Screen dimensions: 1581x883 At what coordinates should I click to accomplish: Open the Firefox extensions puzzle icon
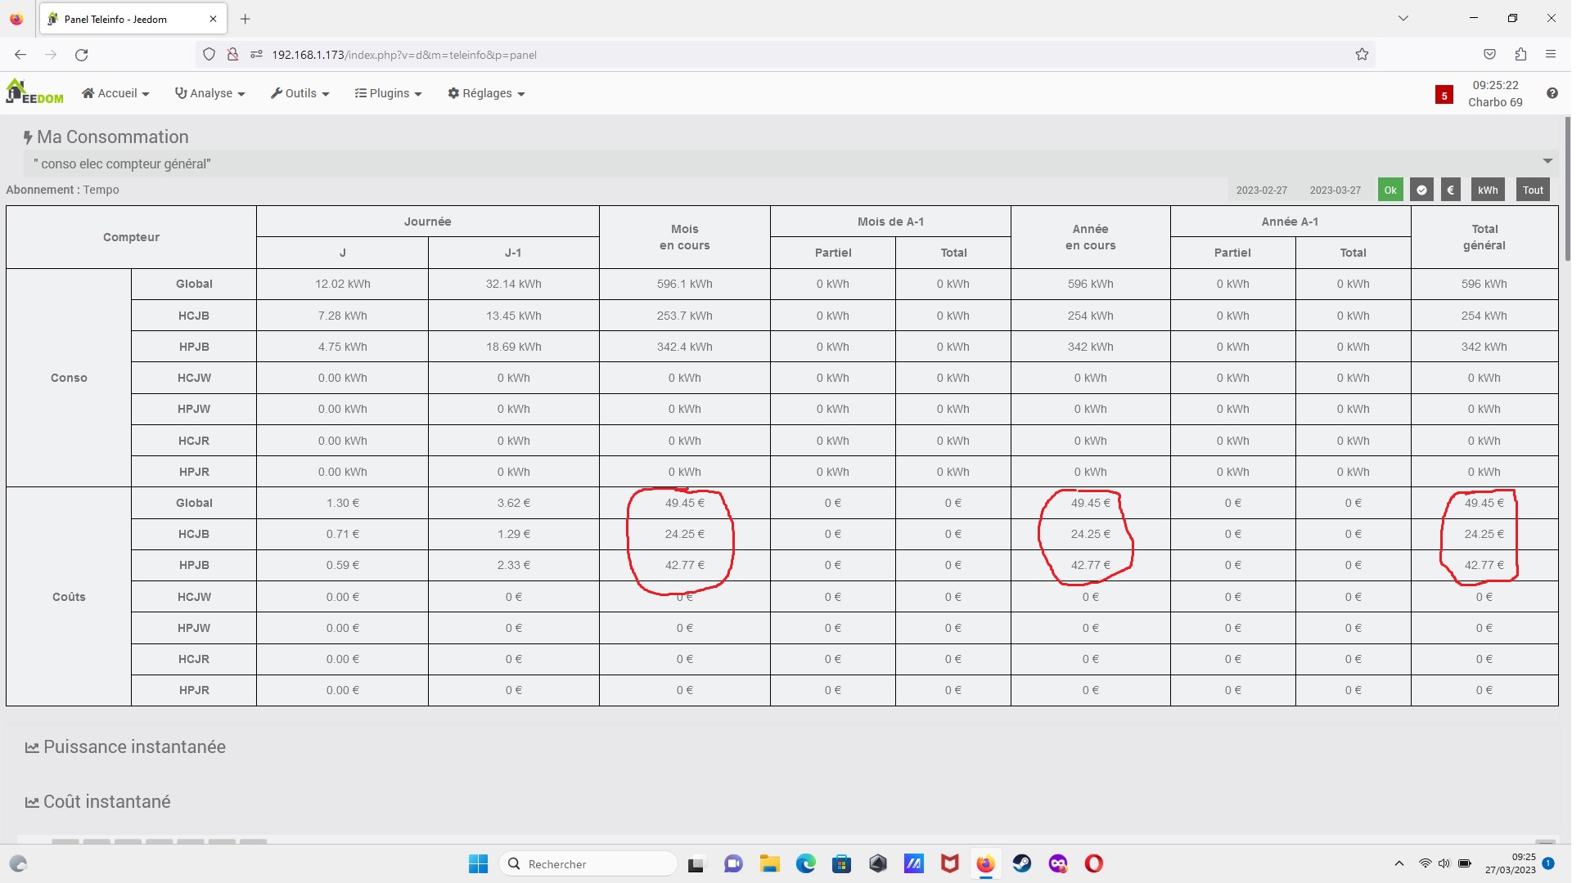[x=1520, y=55]
